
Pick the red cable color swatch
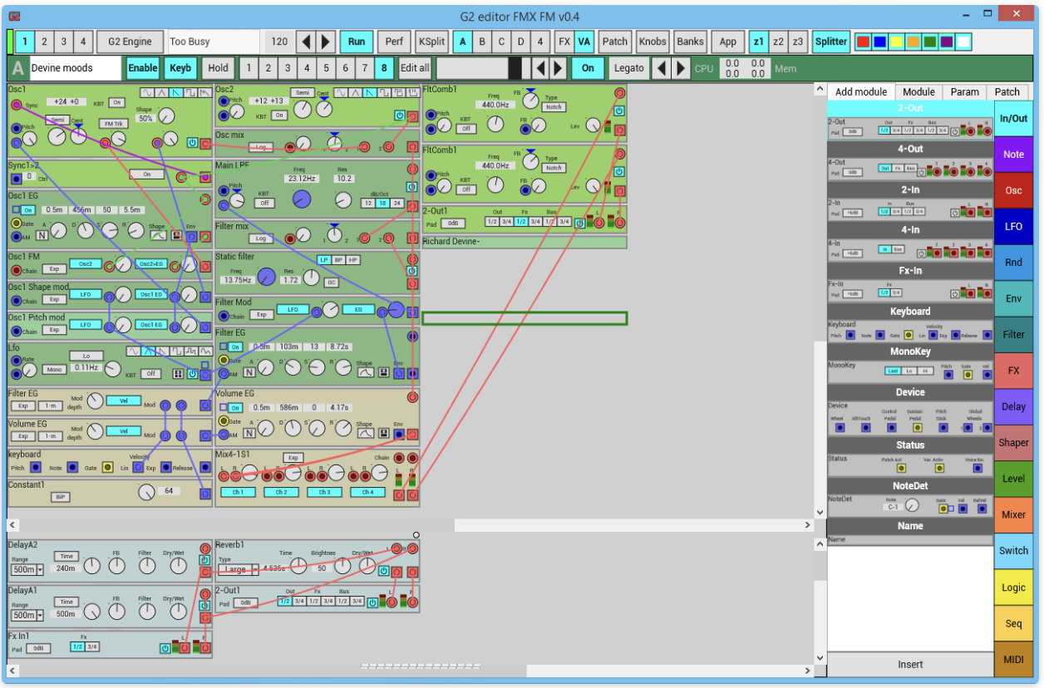[864, 42]
